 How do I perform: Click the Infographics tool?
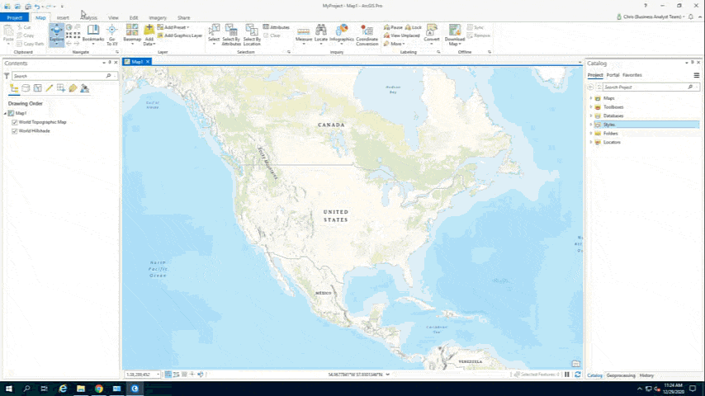[342, 35]
